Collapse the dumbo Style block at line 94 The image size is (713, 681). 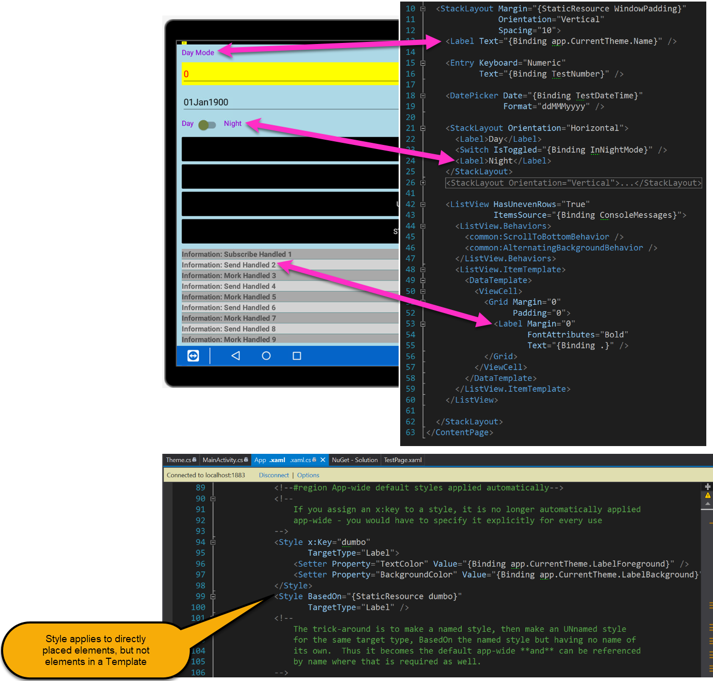(213, 542)
